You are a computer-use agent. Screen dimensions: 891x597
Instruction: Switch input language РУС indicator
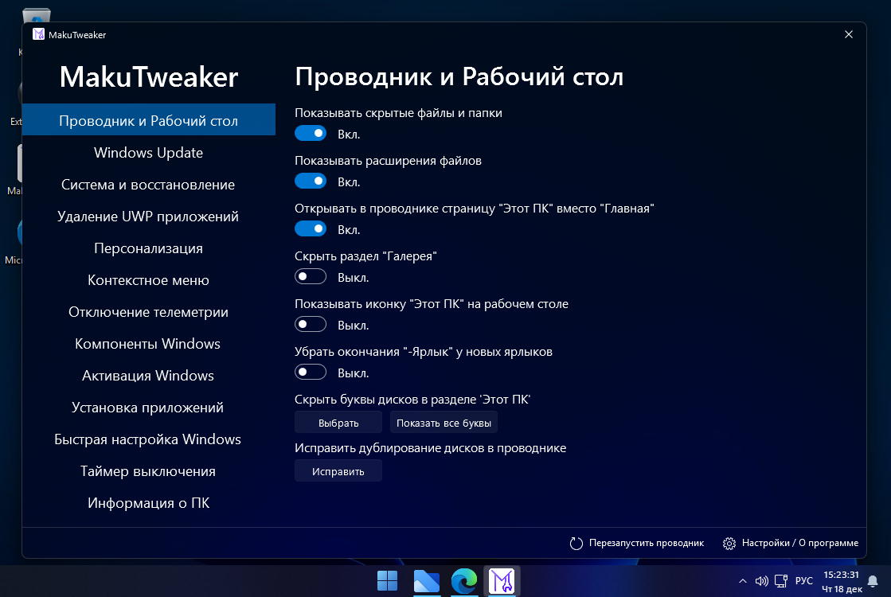click(x=804, y=581)
